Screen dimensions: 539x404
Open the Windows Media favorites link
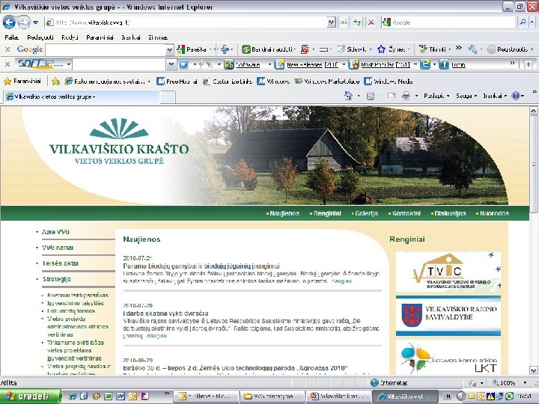[389, 82]
